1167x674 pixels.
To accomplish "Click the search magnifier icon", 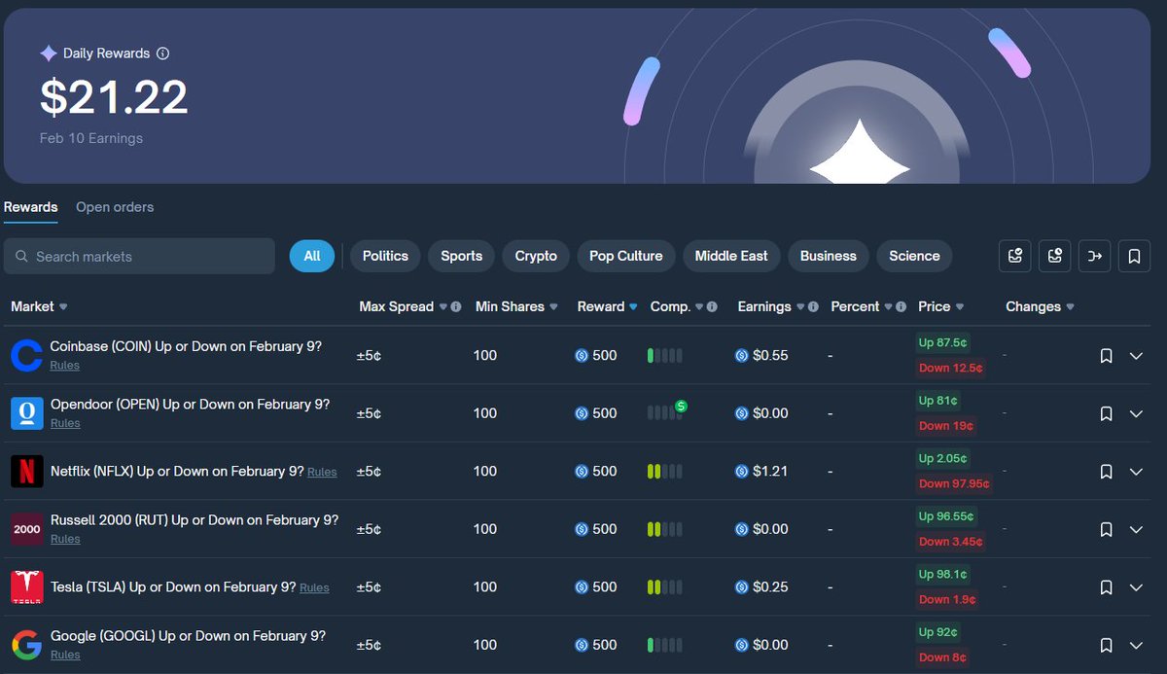I will [21, 257].
